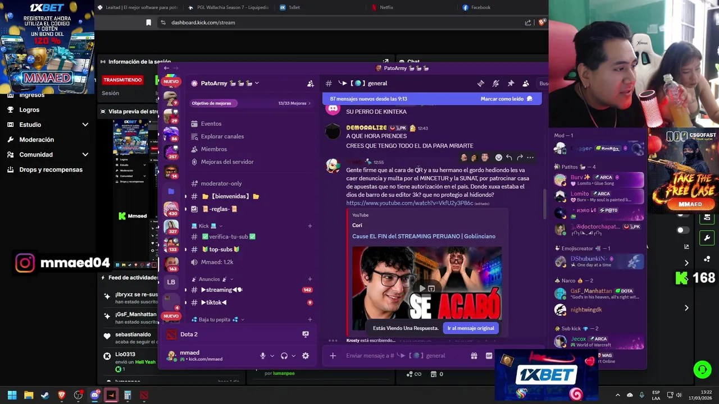Click bookmark icon in browser address bar
This screenshot has width=719, height=404.
148,22
